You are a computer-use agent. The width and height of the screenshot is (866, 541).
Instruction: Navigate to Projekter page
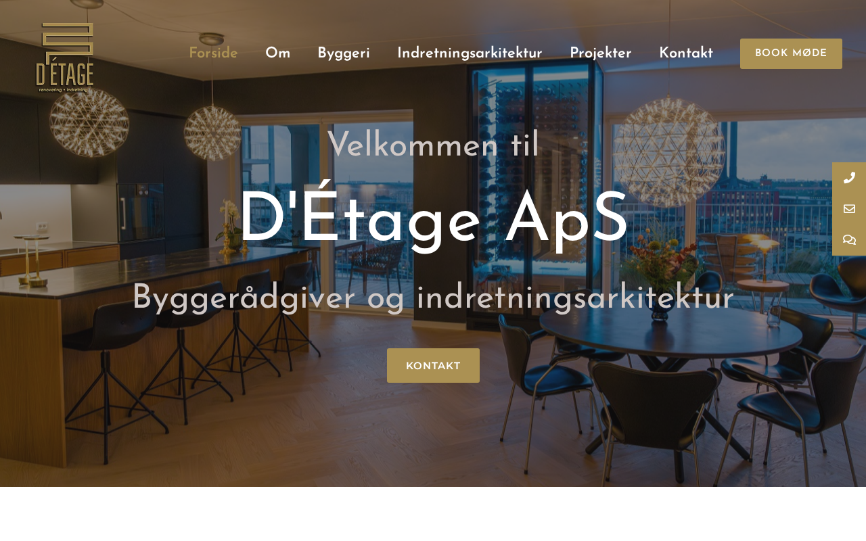coord(601,53)
